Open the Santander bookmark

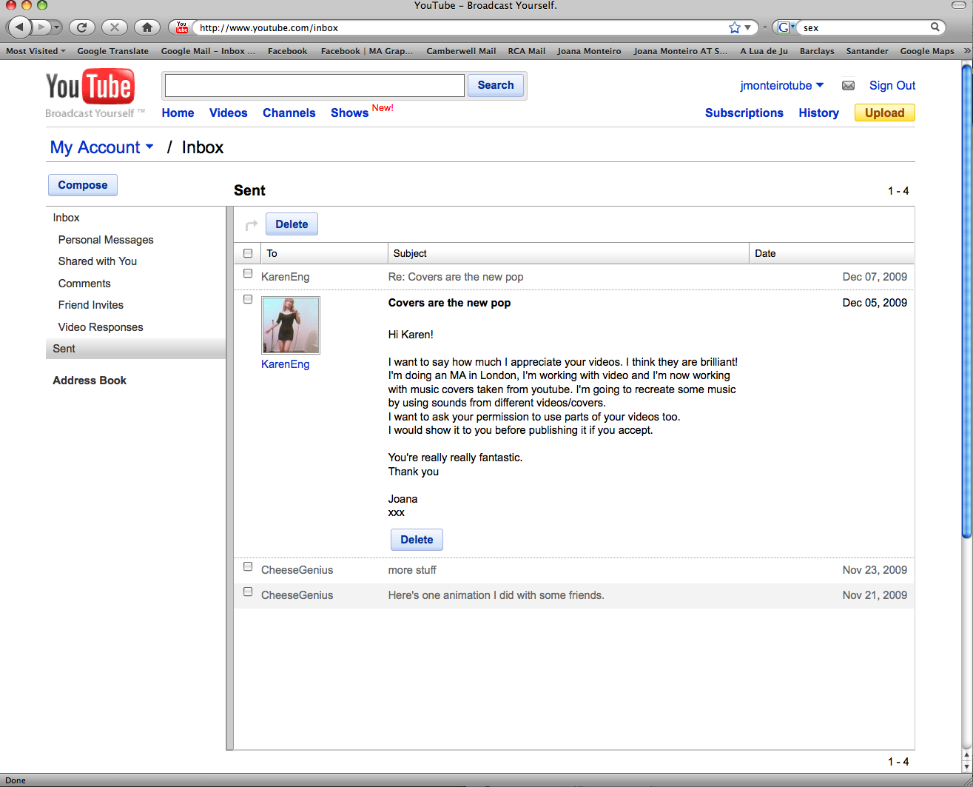click(867, 51)
